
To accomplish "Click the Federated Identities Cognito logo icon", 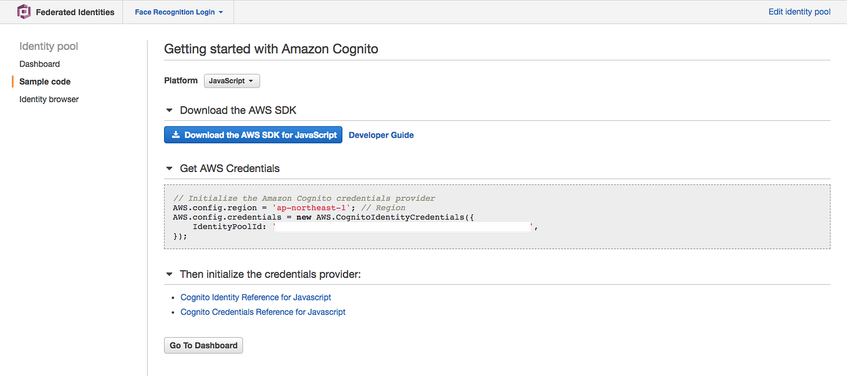I will pyautogui.click(x=24, y=12).
